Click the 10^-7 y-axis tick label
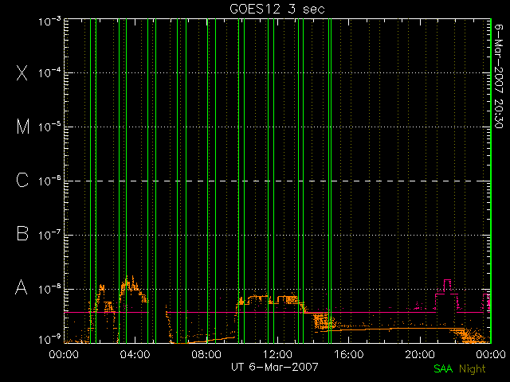 click(49, 235)
